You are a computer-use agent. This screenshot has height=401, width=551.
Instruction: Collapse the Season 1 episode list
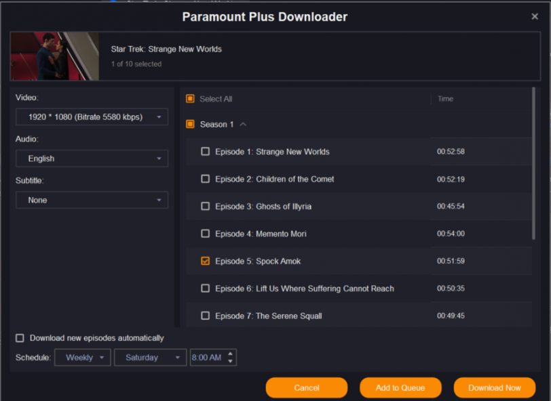[x=243, y=124]
